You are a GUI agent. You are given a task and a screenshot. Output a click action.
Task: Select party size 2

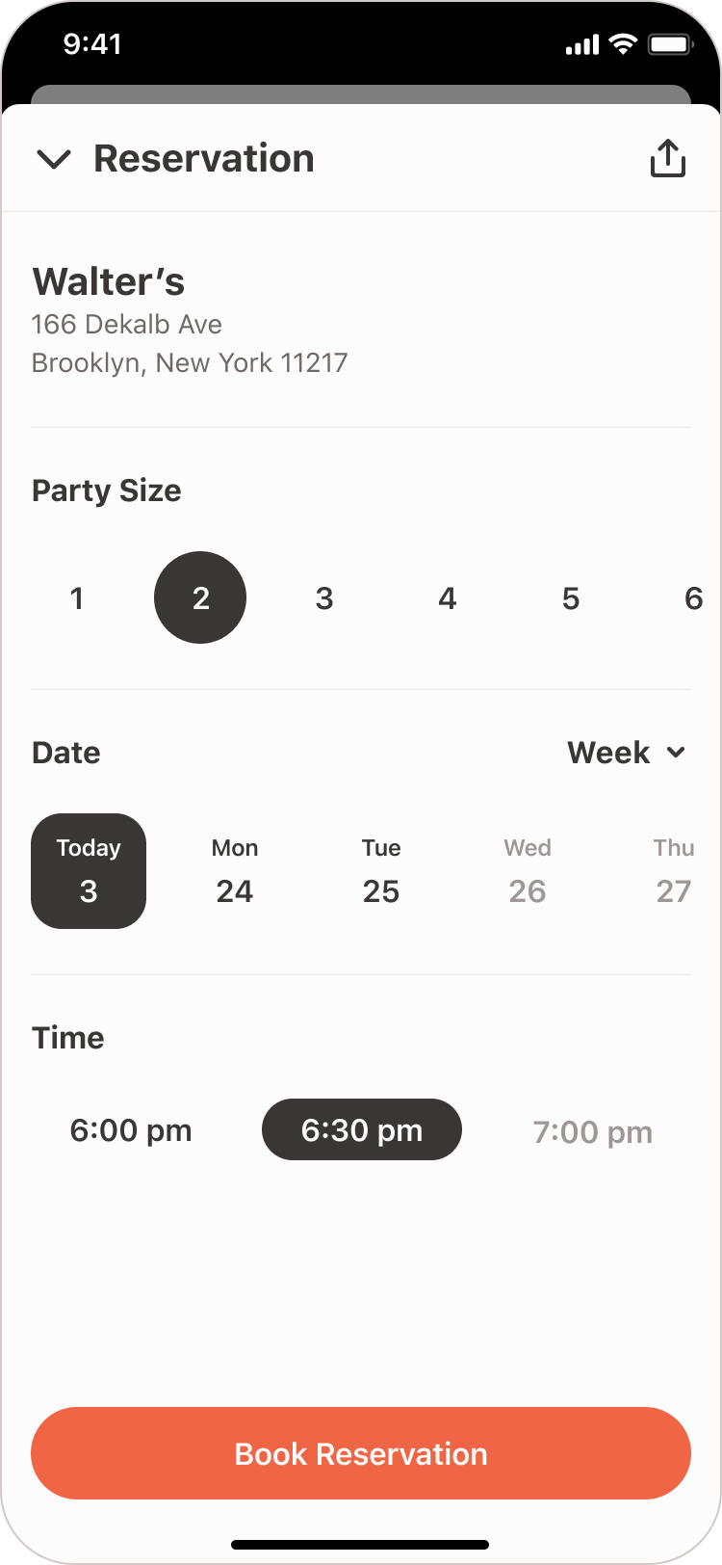coord(200,597)
